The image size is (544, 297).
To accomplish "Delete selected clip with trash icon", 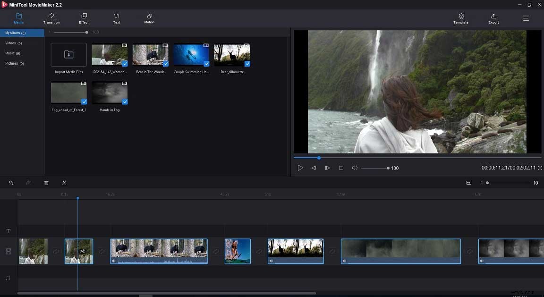I will point(46,183).
